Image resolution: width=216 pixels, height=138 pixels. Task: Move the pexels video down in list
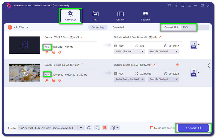pyautogui.click(x=208, y=69)
